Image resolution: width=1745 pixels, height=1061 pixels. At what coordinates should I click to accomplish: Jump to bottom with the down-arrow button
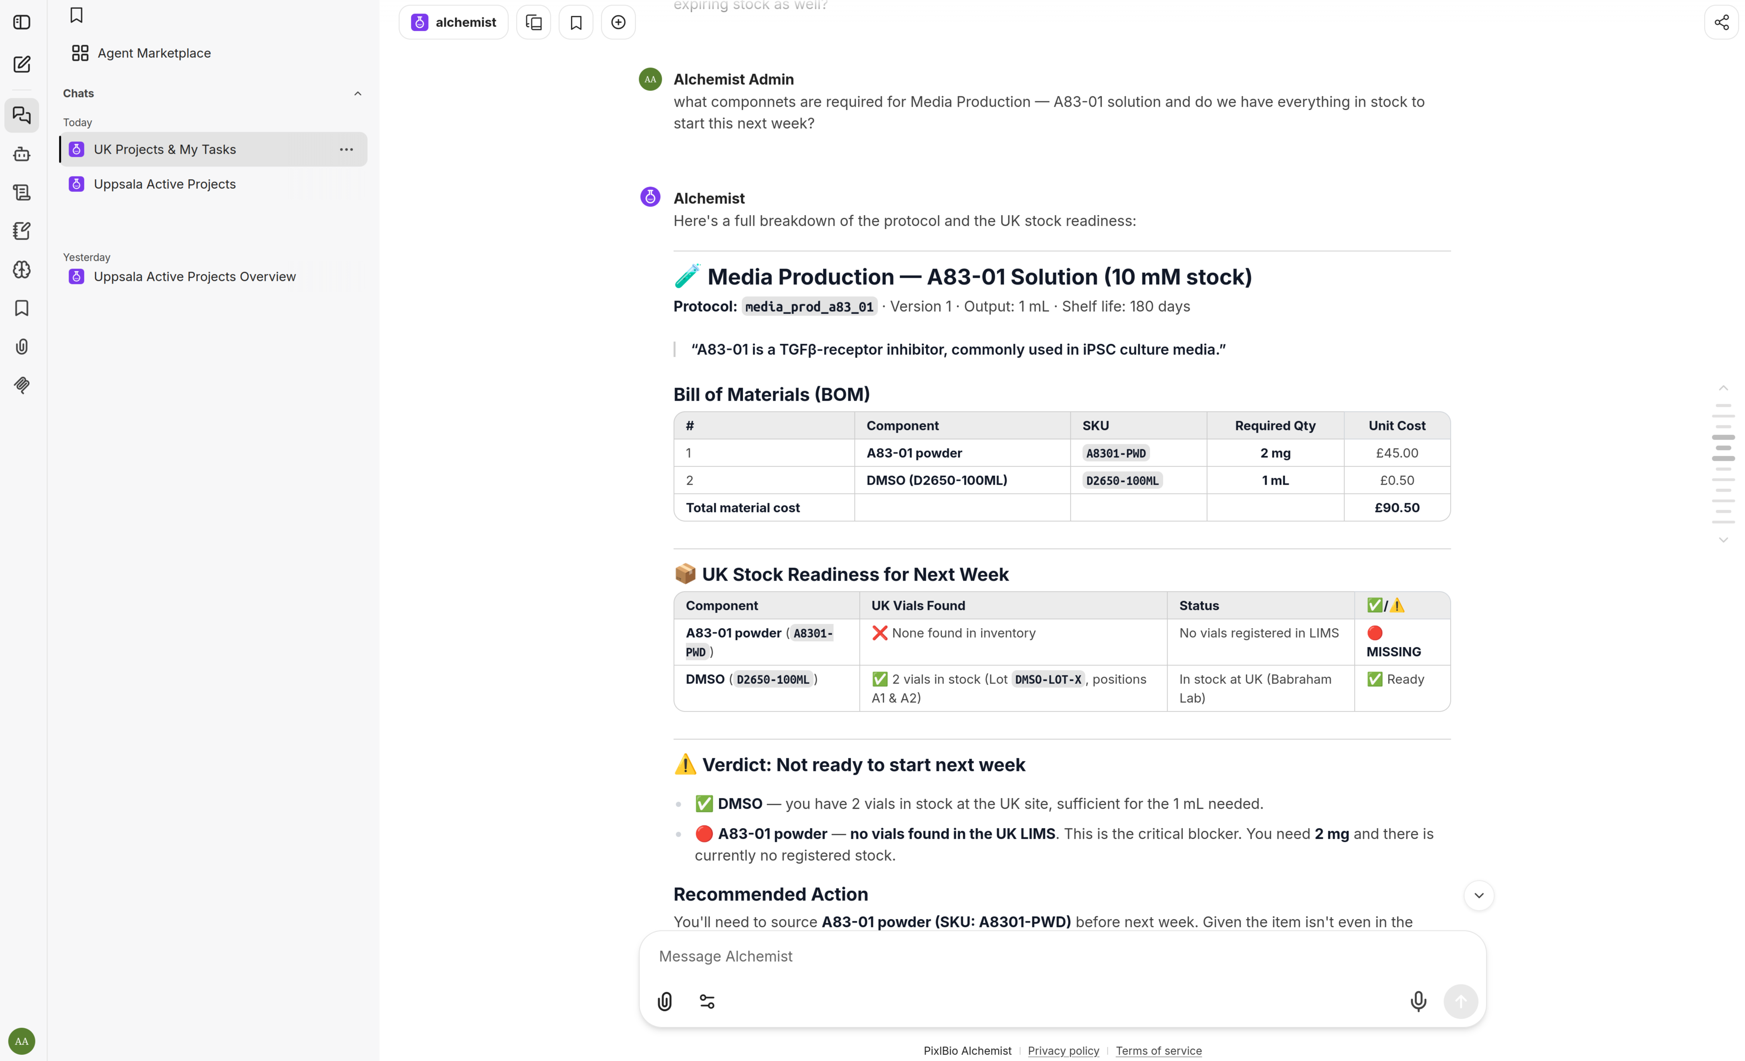[1479, 895]
